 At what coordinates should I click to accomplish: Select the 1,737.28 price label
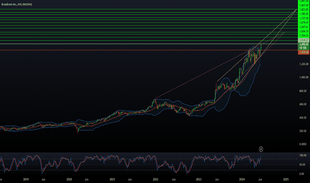[304, 18]
